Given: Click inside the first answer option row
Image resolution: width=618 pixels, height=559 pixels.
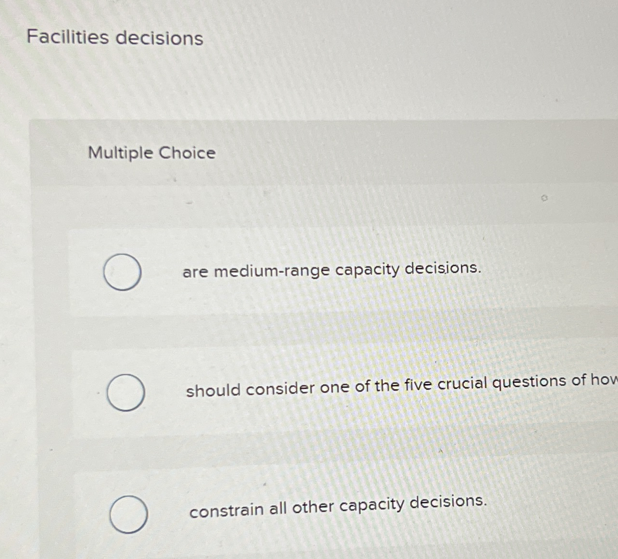Looking at the screenshot, I should click(313, 271).
